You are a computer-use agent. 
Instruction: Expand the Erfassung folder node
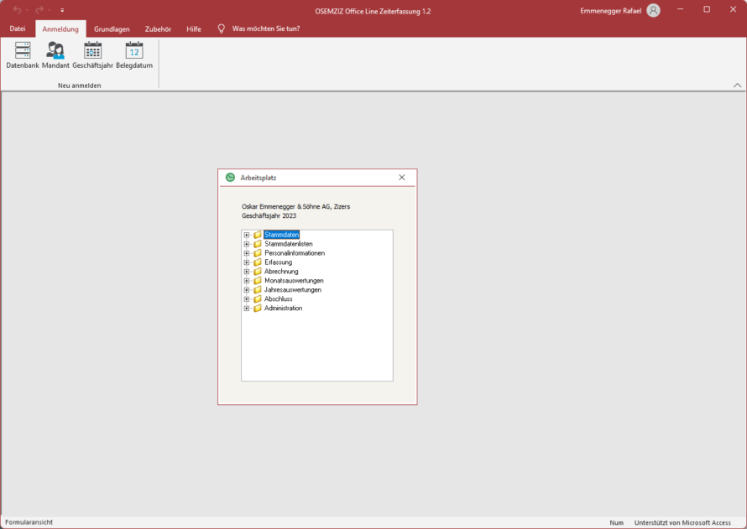[247, 262]
